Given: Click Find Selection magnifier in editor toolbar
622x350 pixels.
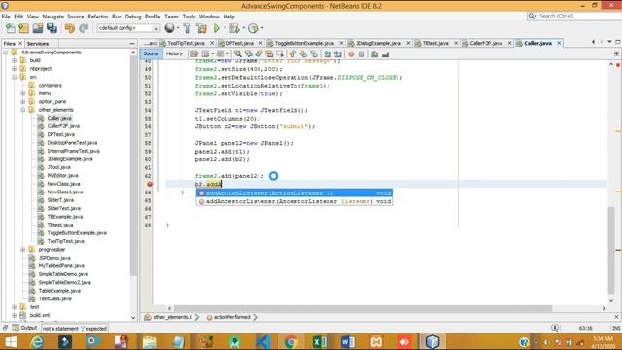Looking at the screenshot, I should [x=237, y=53].
